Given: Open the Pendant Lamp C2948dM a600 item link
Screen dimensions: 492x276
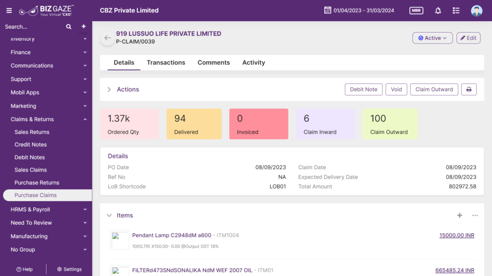Looking at the screenshot, I should coord(172,235).
